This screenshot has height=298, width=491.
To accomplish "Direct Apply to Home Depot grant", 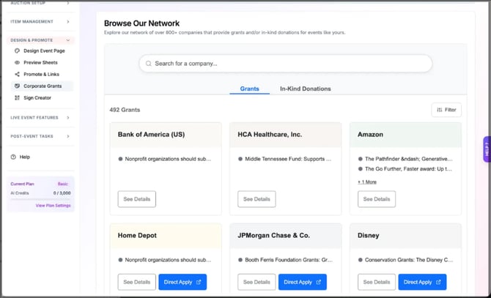I will (182, 282).
